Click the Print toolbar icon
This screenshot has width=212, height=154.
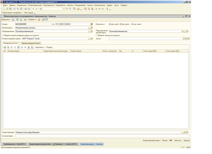point(26,9)
